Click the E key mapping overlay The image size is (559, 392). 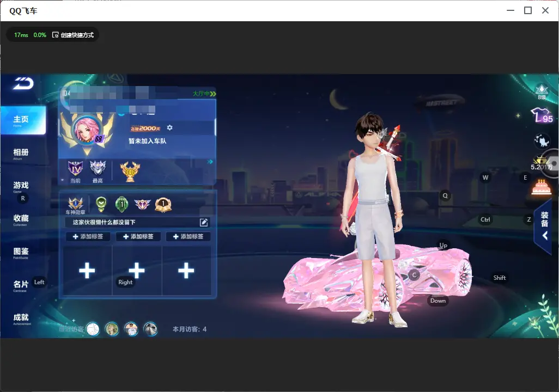[525, 177]
